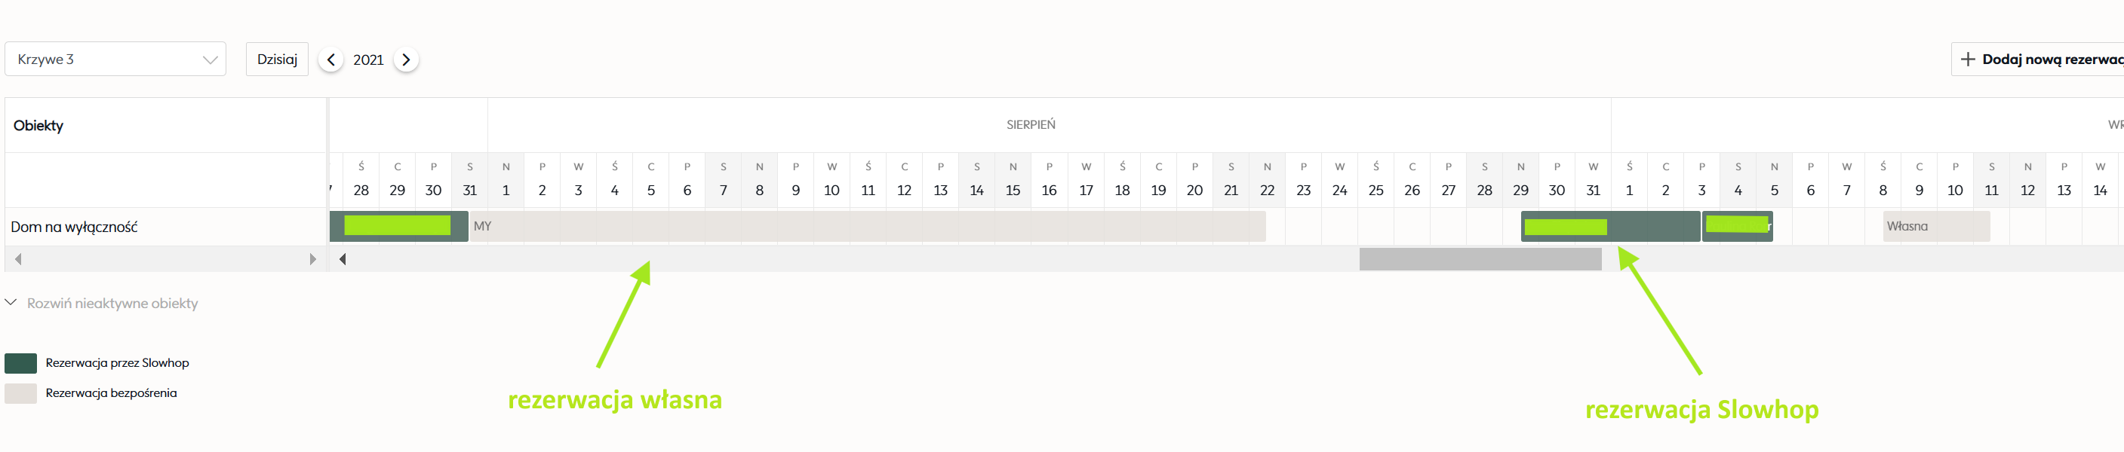
Task: Open the Krzywe 3 property dropdown
Action: pos(115,60)
